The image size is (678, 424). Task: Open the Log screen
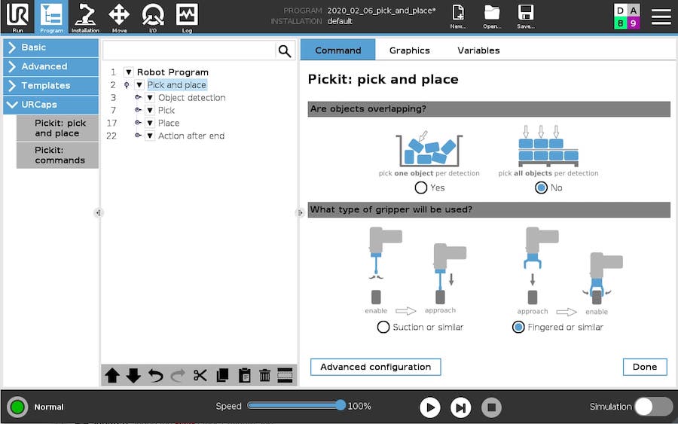pos(187,17)
